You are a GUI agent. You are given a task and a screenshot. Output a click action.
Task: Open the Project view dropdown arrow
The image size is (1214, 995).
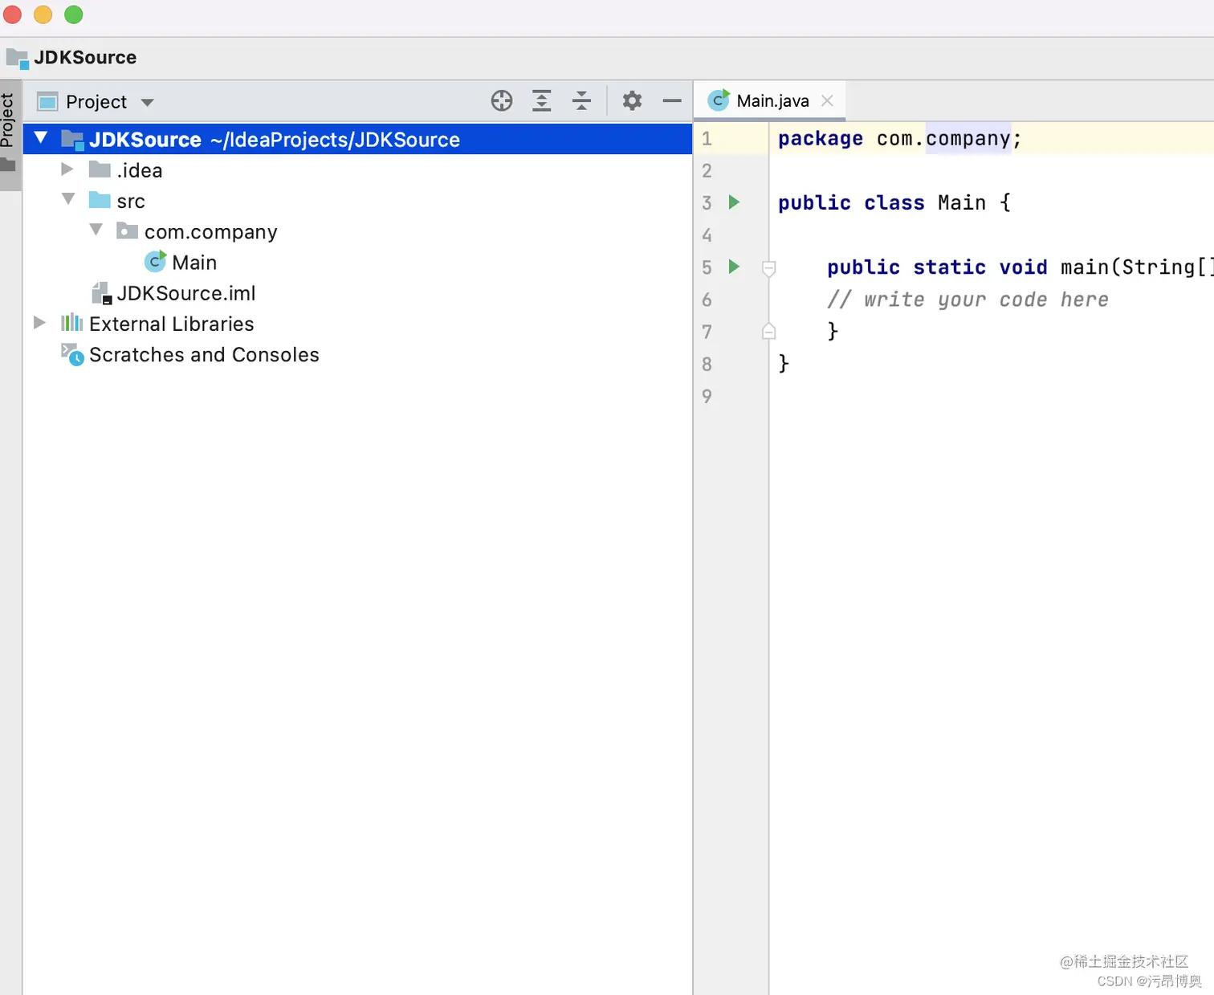147,103
